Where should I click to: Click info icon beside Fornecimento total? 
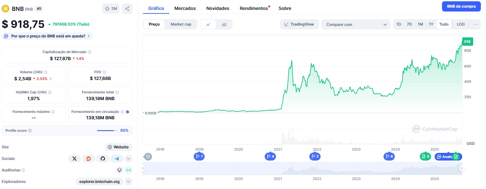pyautogui.click(x=117, y=92)
